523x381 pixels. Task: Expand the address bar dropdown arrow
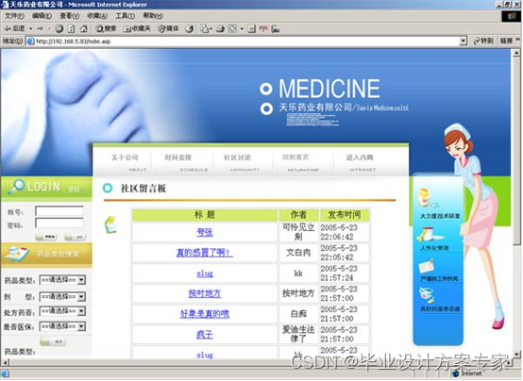[463, 41]
